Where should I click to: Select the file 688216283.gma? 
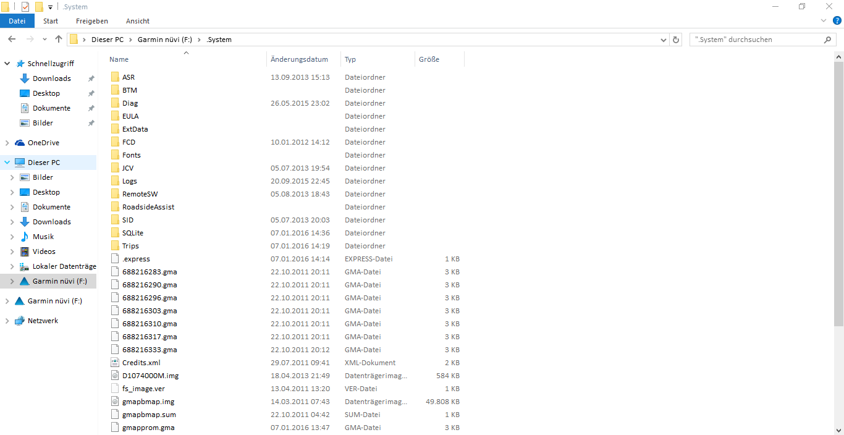150,272
